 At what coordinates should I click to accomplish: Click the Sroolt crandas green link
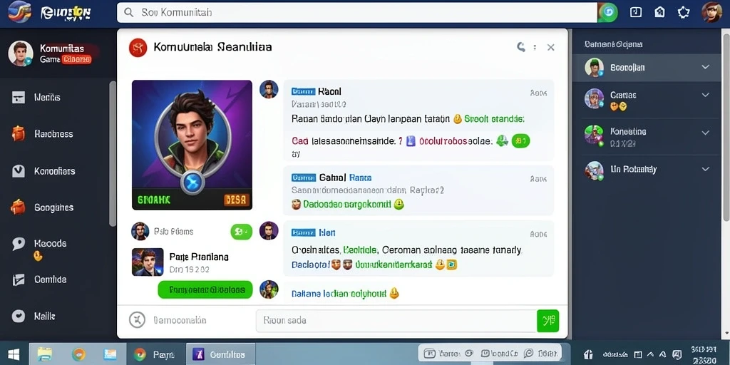(495, 119)
